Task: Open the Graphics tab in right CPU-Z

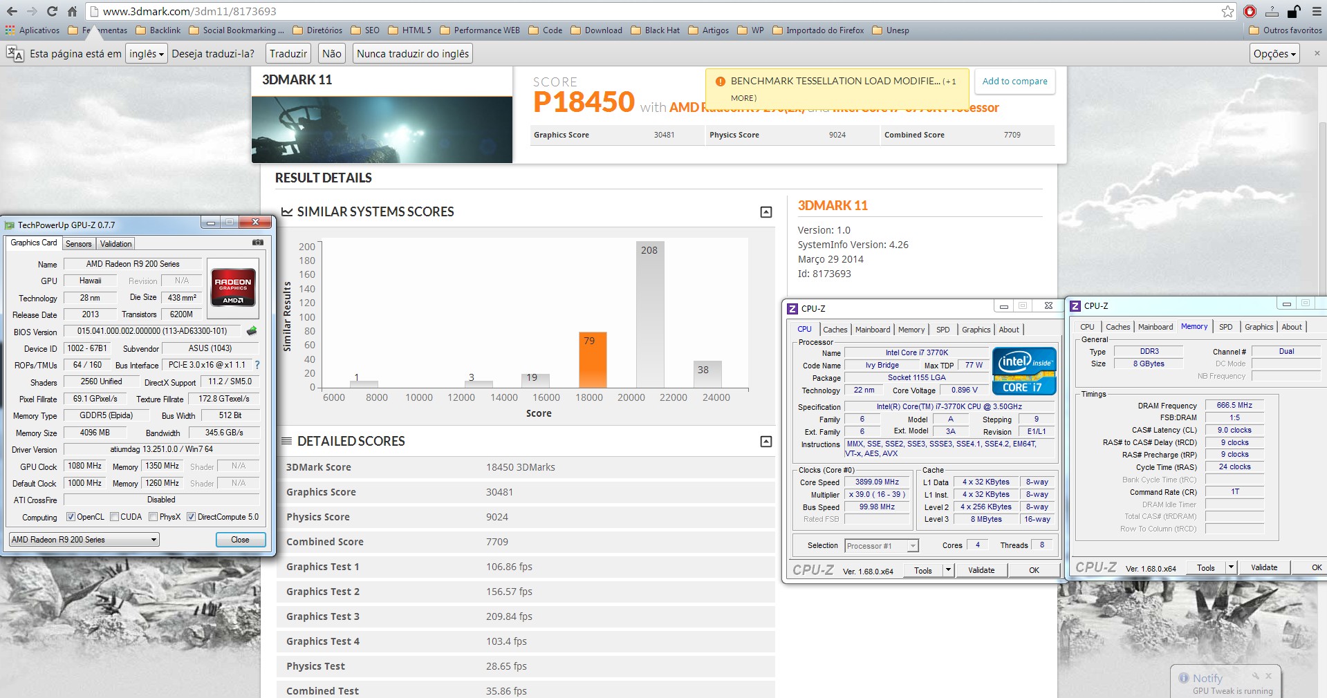Action: tap(1259, 327)
